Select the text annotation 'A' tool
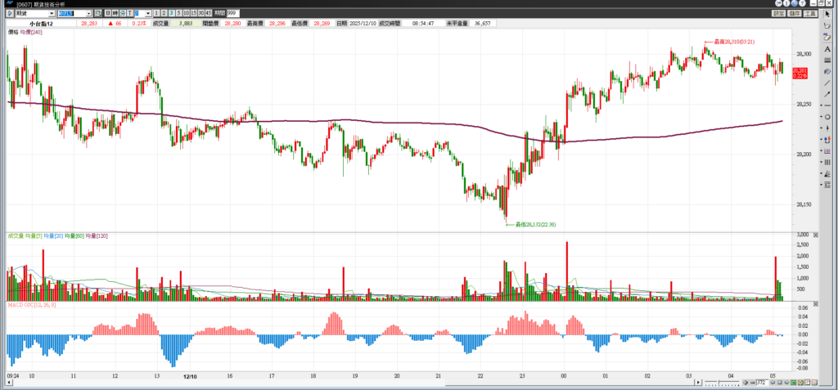The height and width of the screenshot is (390, 838). coord(827,49)
